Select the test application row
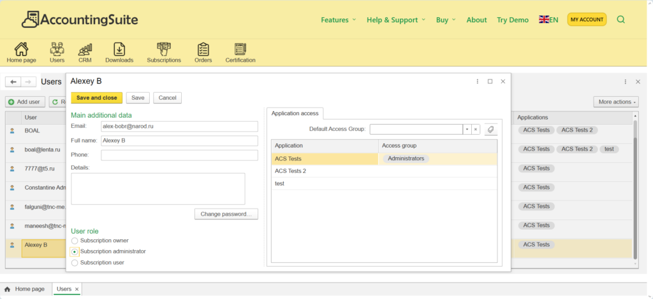 pyautogui.click(x=384, y=184)
